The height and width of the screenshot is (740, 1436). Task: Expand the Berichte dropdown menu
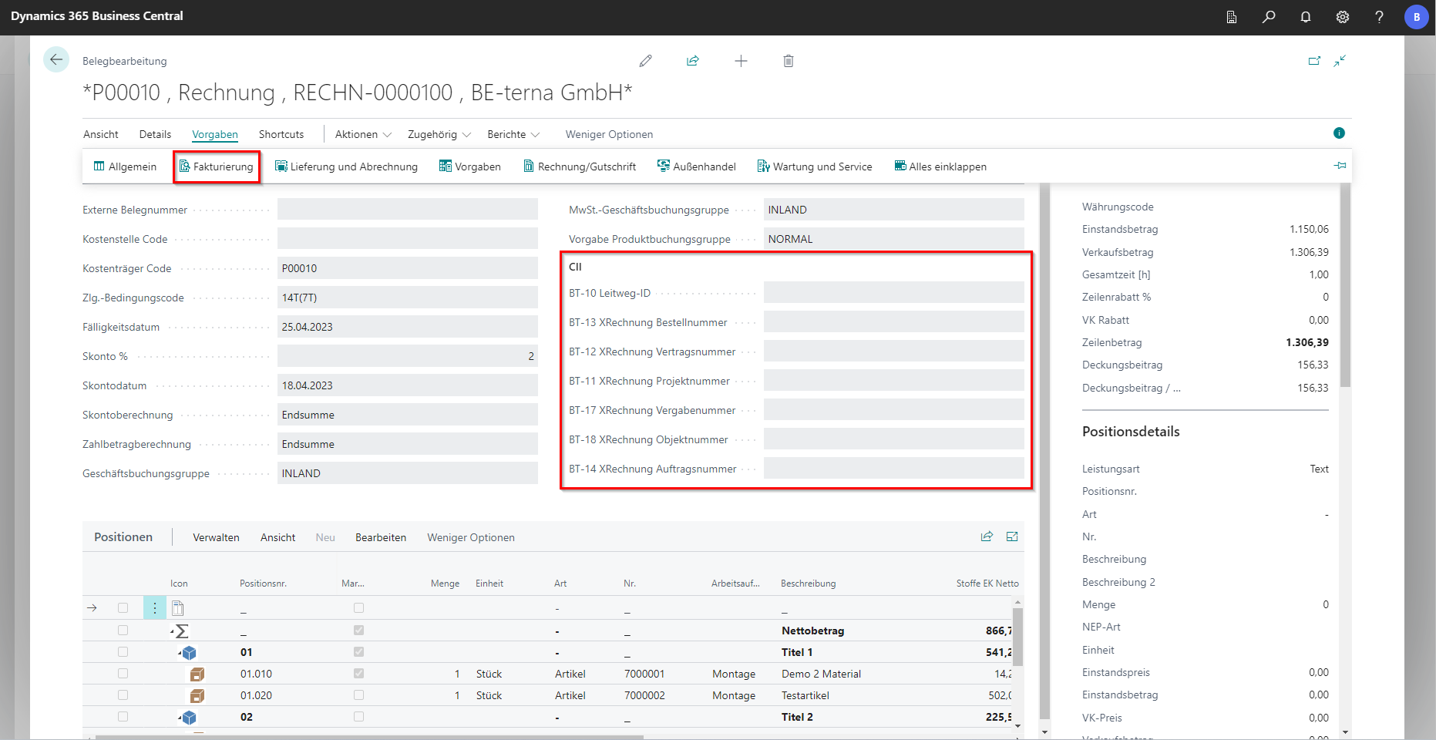513,134
